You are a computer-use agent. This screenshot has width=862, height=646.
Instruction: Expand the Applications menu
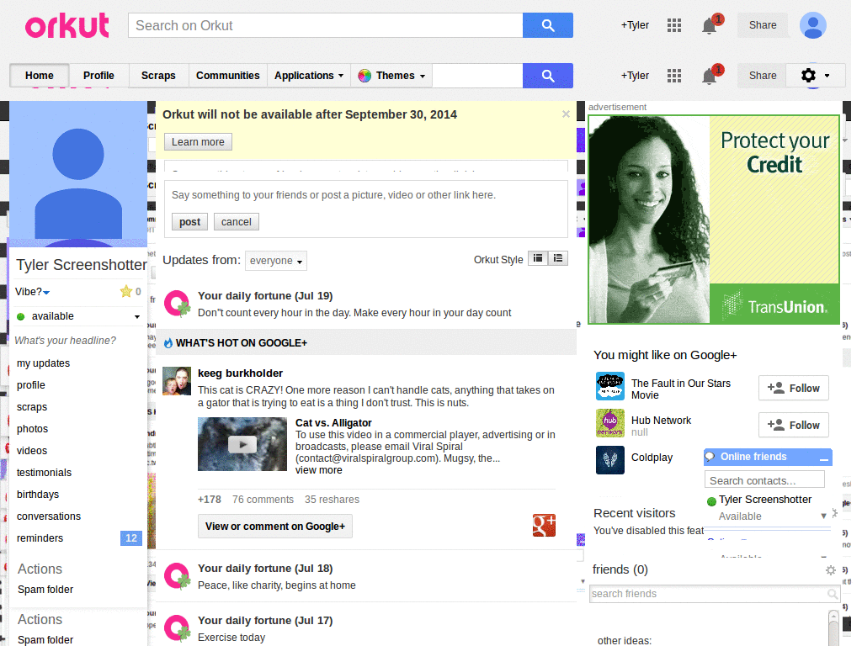(309, 76)
